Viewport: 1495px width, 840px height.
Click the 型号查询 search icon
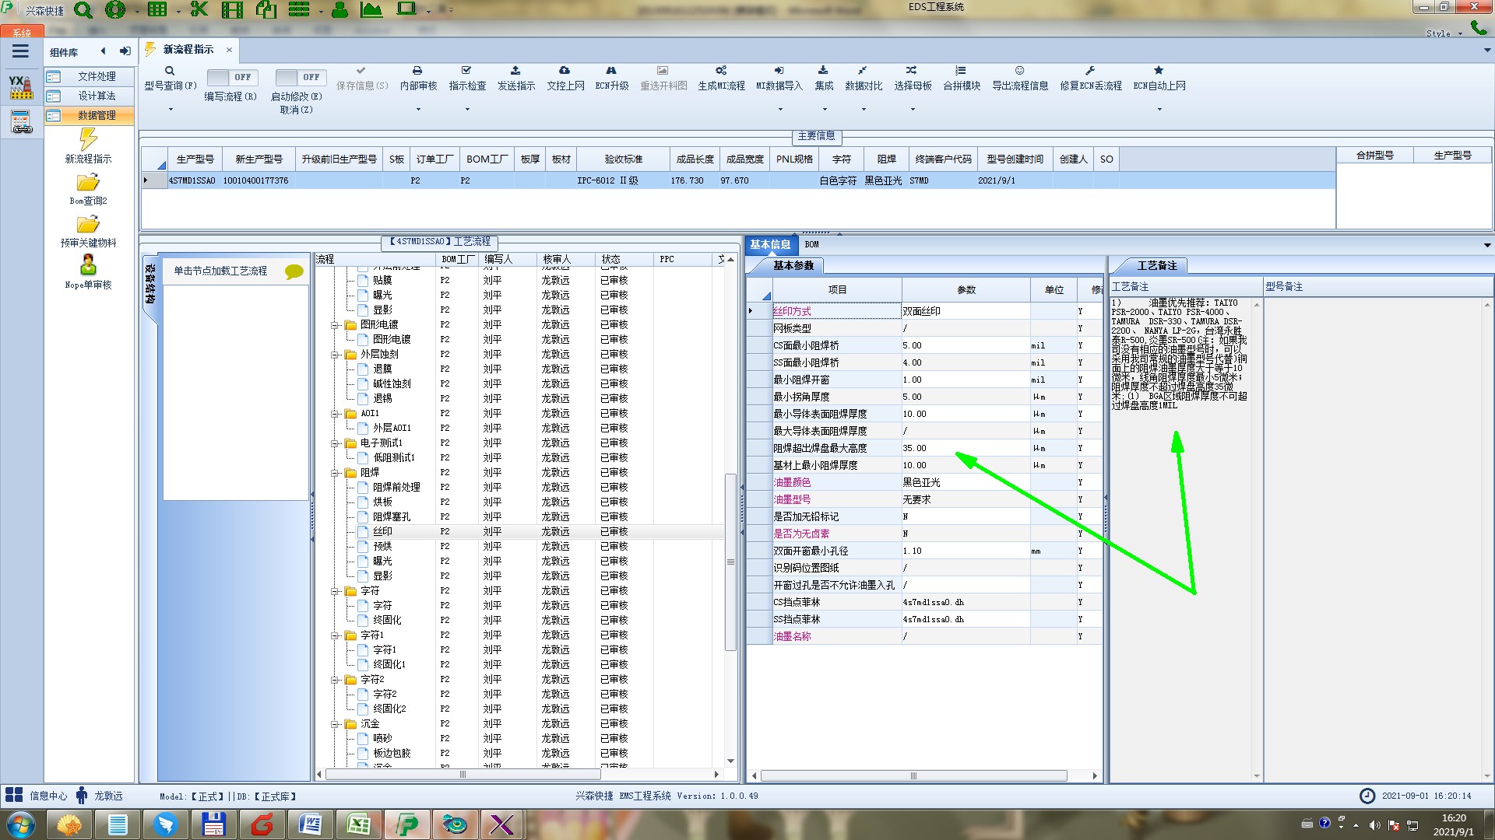coord(170,71)
